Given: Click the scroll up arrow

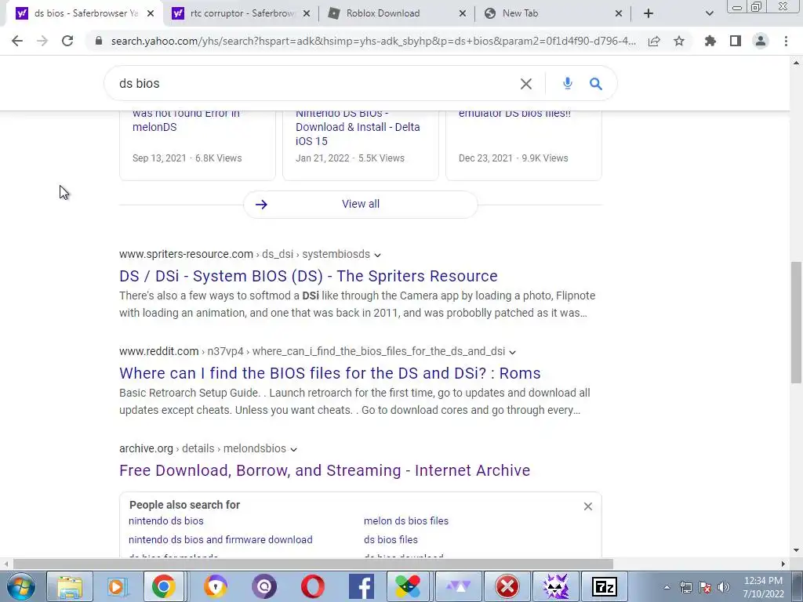Looking at the screenshot, I should click(796, 63).
